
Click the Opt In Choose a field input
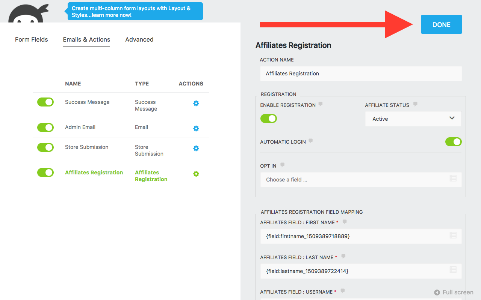pyautogui.click(x=361, y=180)
